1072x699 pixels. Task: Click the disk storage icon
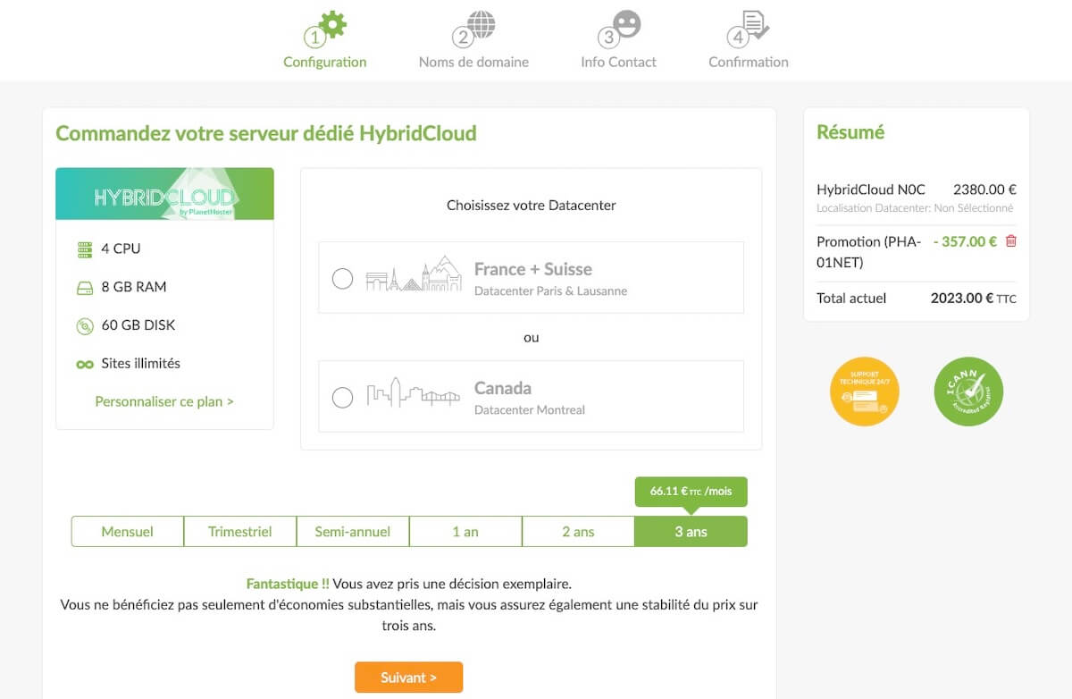[85, 326]
